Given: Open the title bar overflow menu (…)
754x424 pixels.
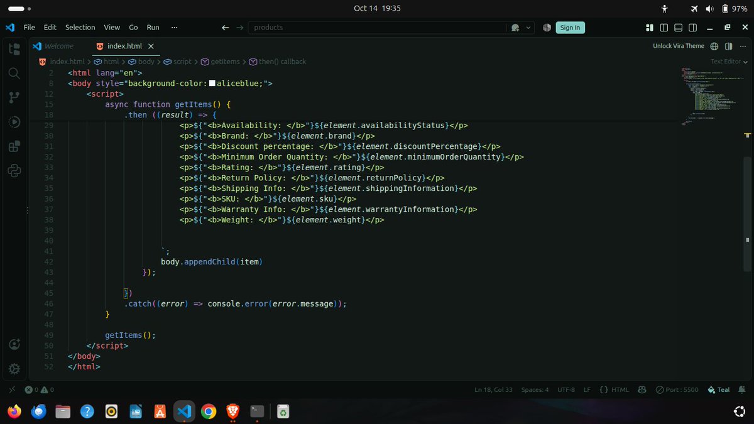Looking at the screenshot, I should click(174, 28).
